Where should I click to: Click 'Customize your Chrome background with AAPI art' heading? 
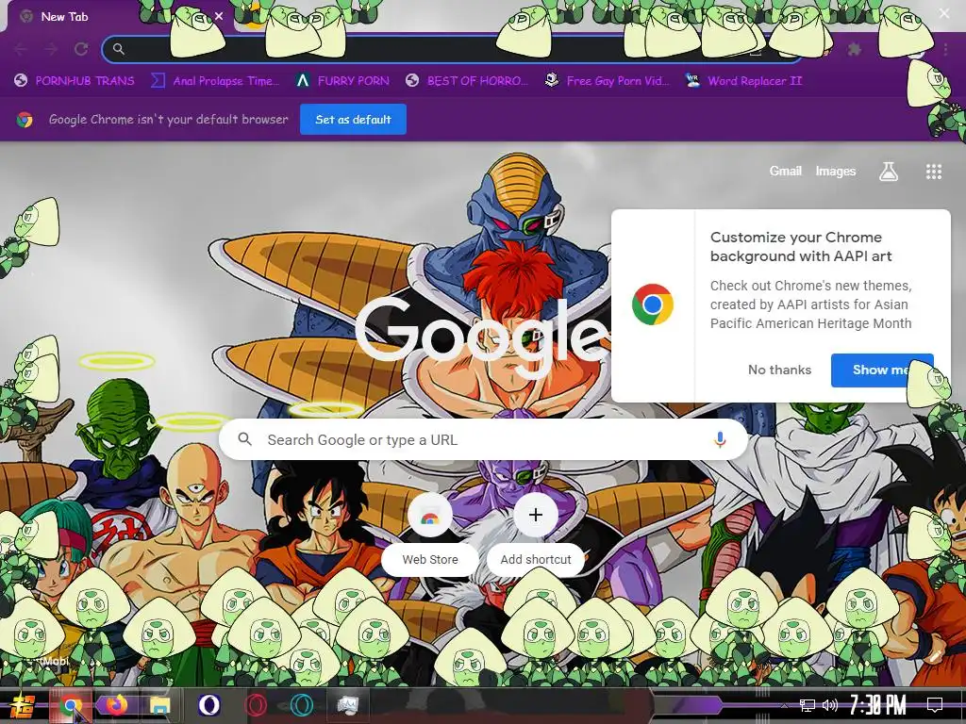801,246
